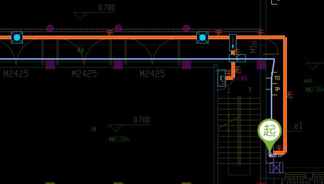Screen dimensions: 324x184
Task: Click the EP label by the purple box
Action: point(280,156)
